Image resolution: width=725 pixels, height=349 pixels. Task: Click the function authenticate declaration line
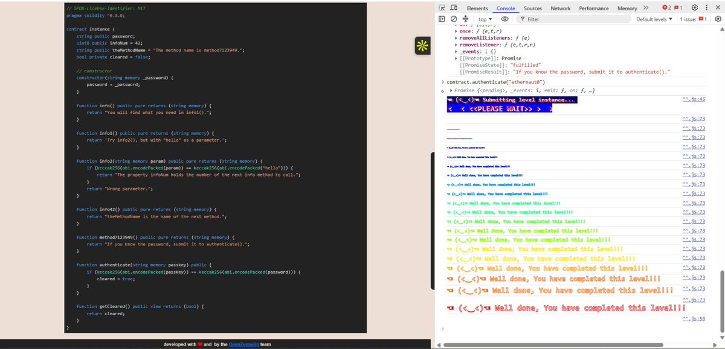pos(143,265)
